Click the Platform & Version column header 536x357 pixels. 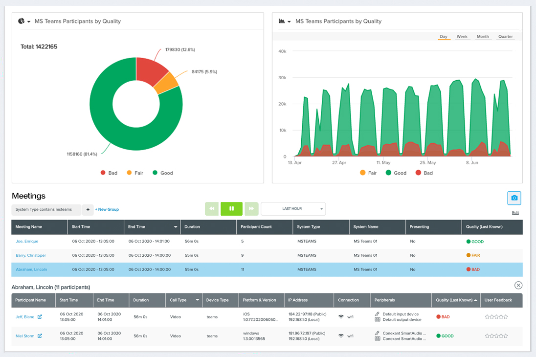point(262,300)
